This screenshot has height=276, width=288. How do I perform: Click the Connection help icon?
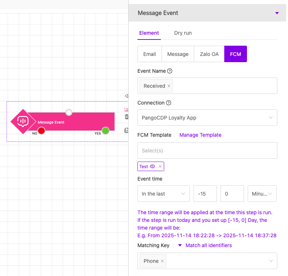[169, 103]
